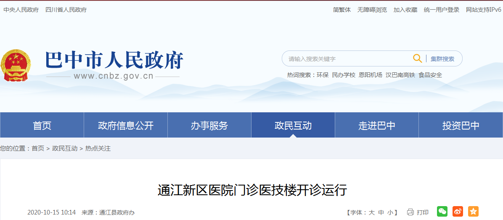Click 加入收藏 link

[405, 10]
